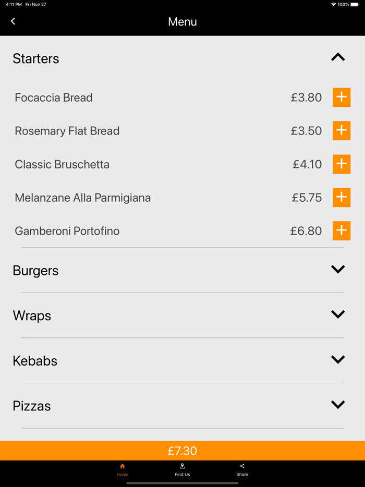
Task: Tap the Pizzas category heading
Action: pyautogui.click(x=32, y=406)
